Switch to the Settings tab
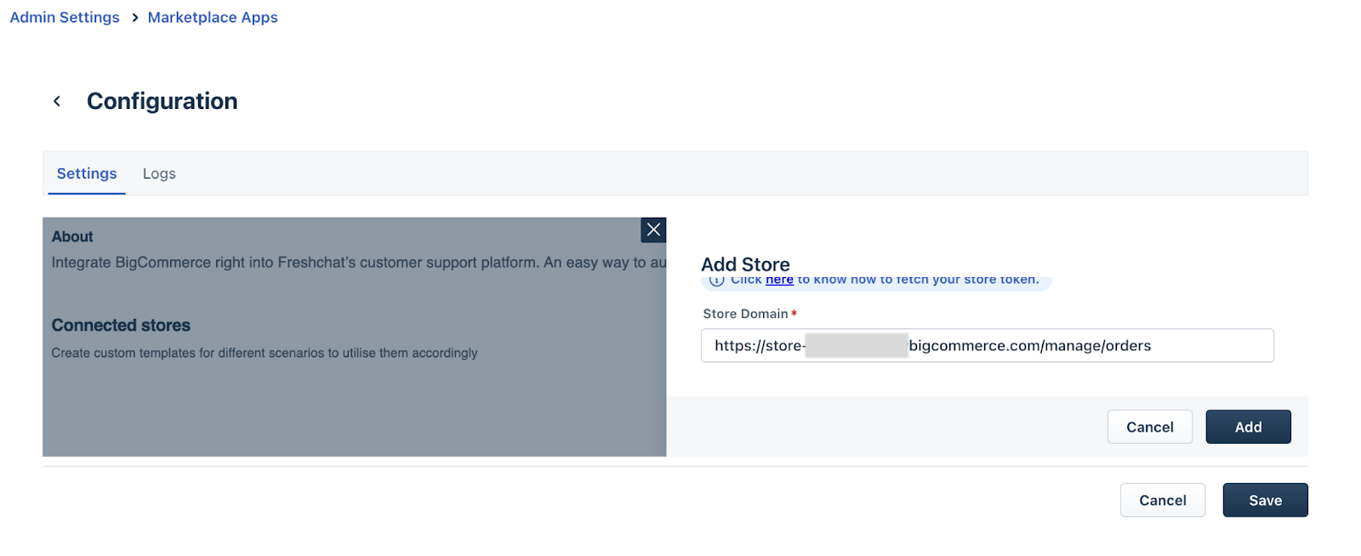The height and width of the screenshot is (556, 1361). pos(87,173)
